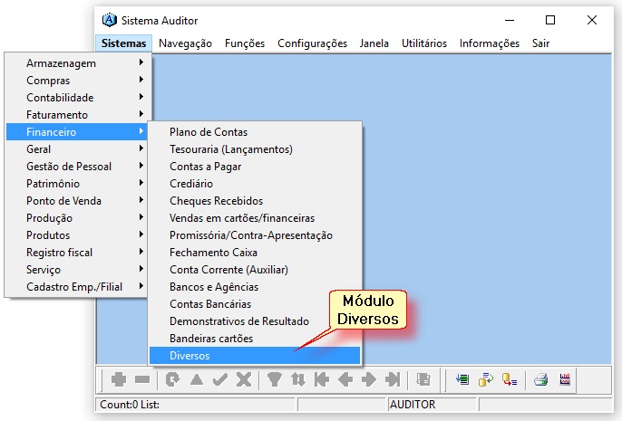Open the Informações menu

(490, 43)
